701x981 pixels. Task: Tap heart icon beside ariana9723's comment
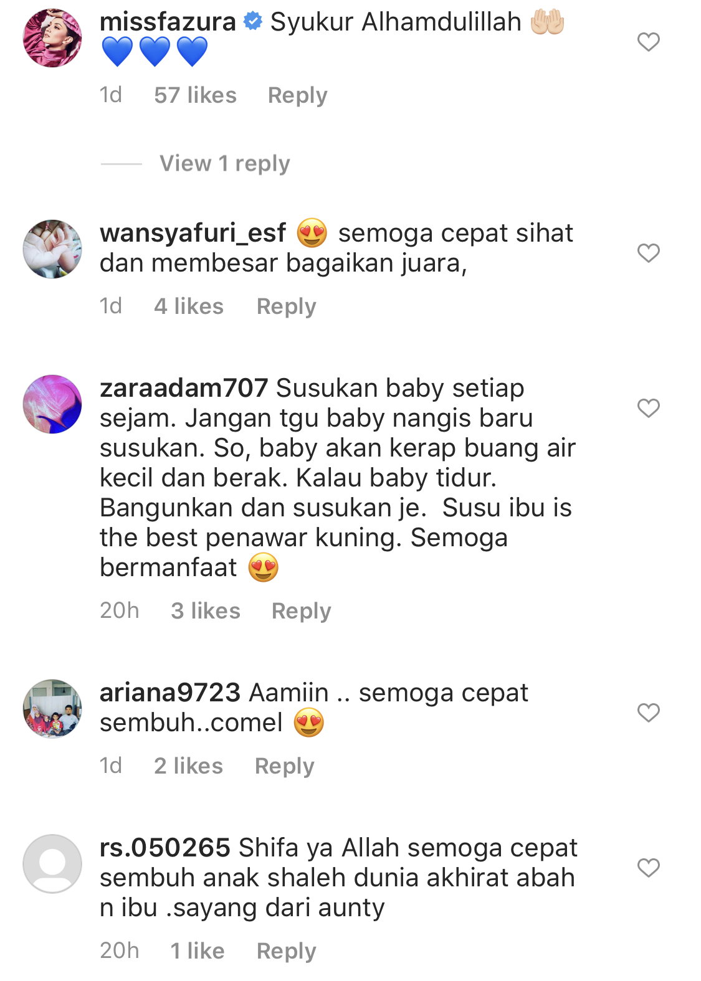click(648, 713)
